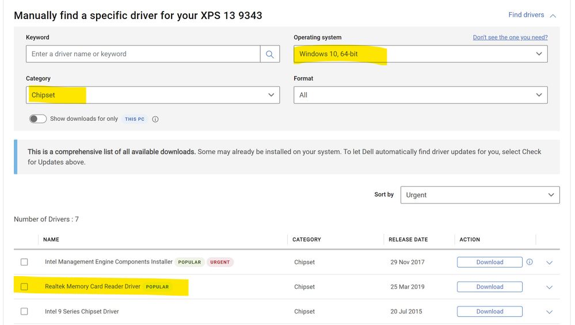Click the Intel Management Engine Components Installer name
This screenshot has width=575, height=325.
point(109,262)
